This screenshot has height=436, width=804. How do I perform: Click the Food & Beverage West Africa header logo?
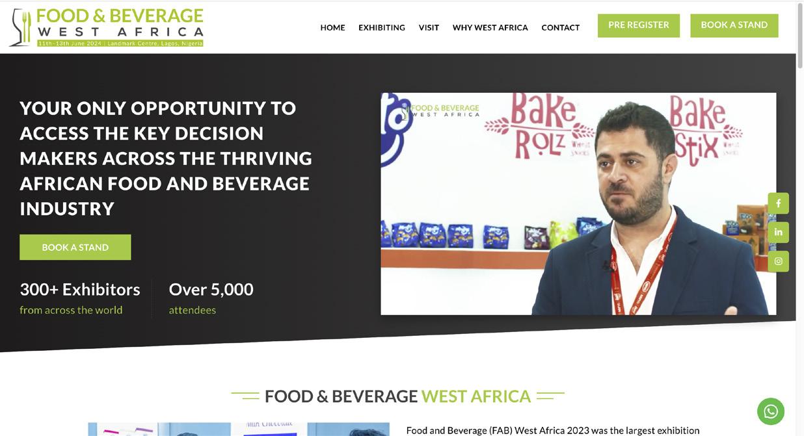(x=107, y=27)
